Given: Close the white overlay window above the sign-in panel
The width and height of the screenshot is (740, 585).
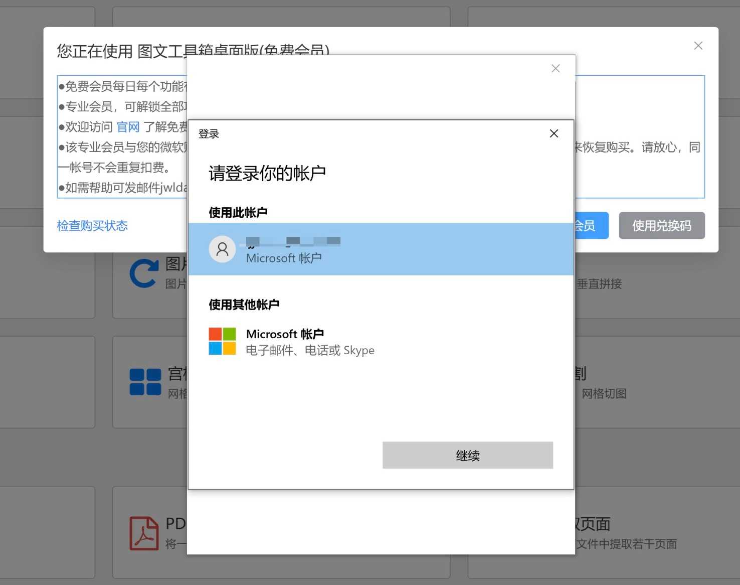Looking at the screenshot, I should 555,68.
